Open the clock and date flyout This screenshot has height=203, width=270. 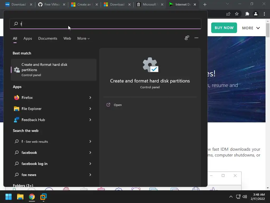(258, 197)
